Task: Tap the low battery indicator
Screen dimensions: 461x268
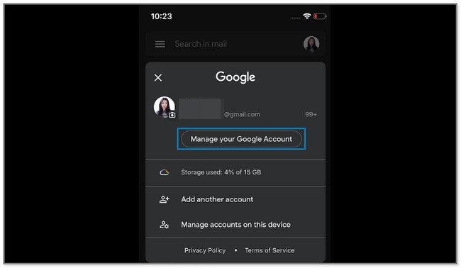Action: 320,16
